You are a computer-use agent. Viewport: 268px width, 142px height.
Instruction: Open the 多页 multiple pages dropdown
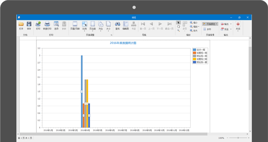pos(185,26)
